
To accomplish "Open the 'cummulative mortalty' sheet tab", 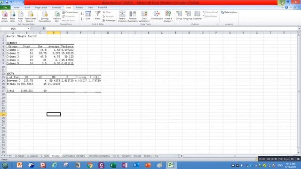I will coord(74,156).
